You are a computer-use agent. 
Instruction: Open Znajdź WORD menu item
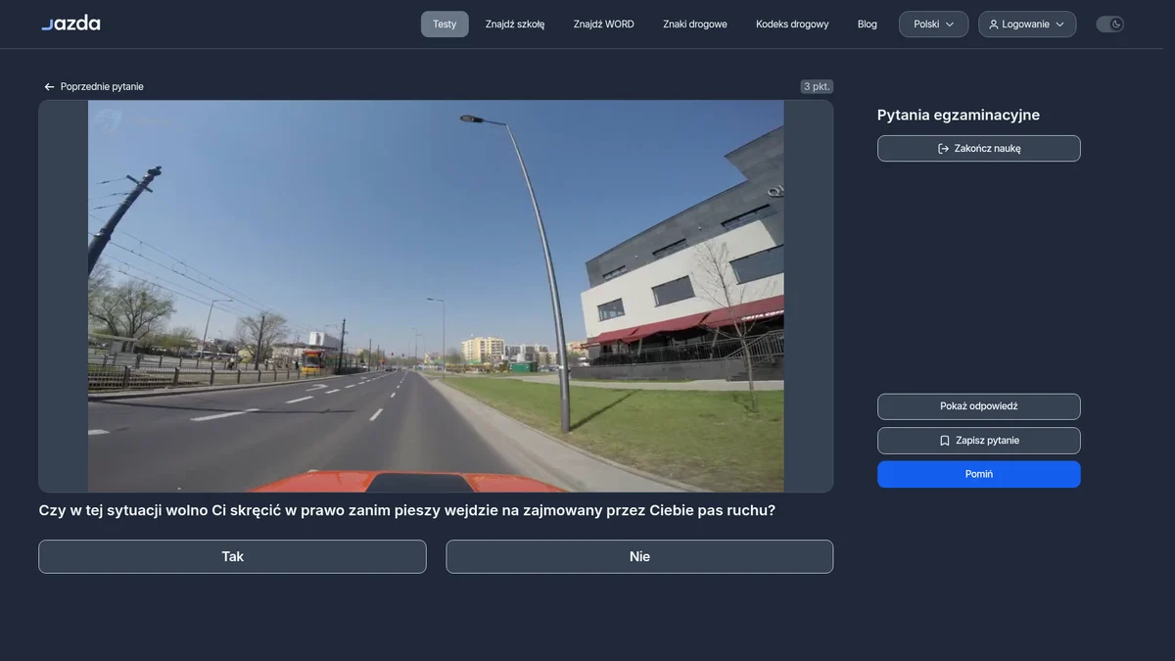pyautogui.click(x=604, y=24)
